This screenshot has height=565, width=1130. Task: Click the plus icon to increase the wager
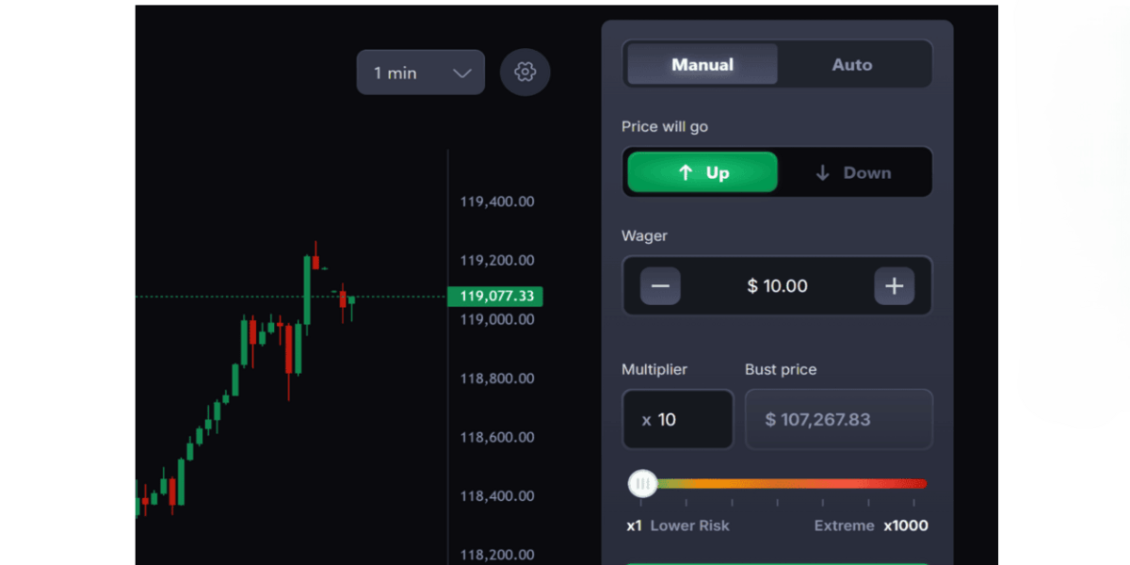(894, 286)
